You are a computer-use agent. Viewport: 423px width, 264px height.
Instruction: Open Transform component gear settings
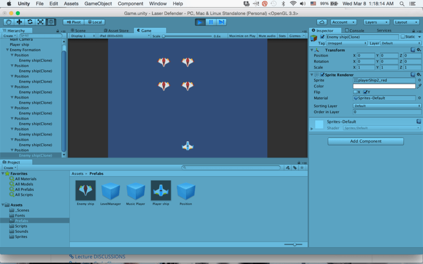point(419,50)
